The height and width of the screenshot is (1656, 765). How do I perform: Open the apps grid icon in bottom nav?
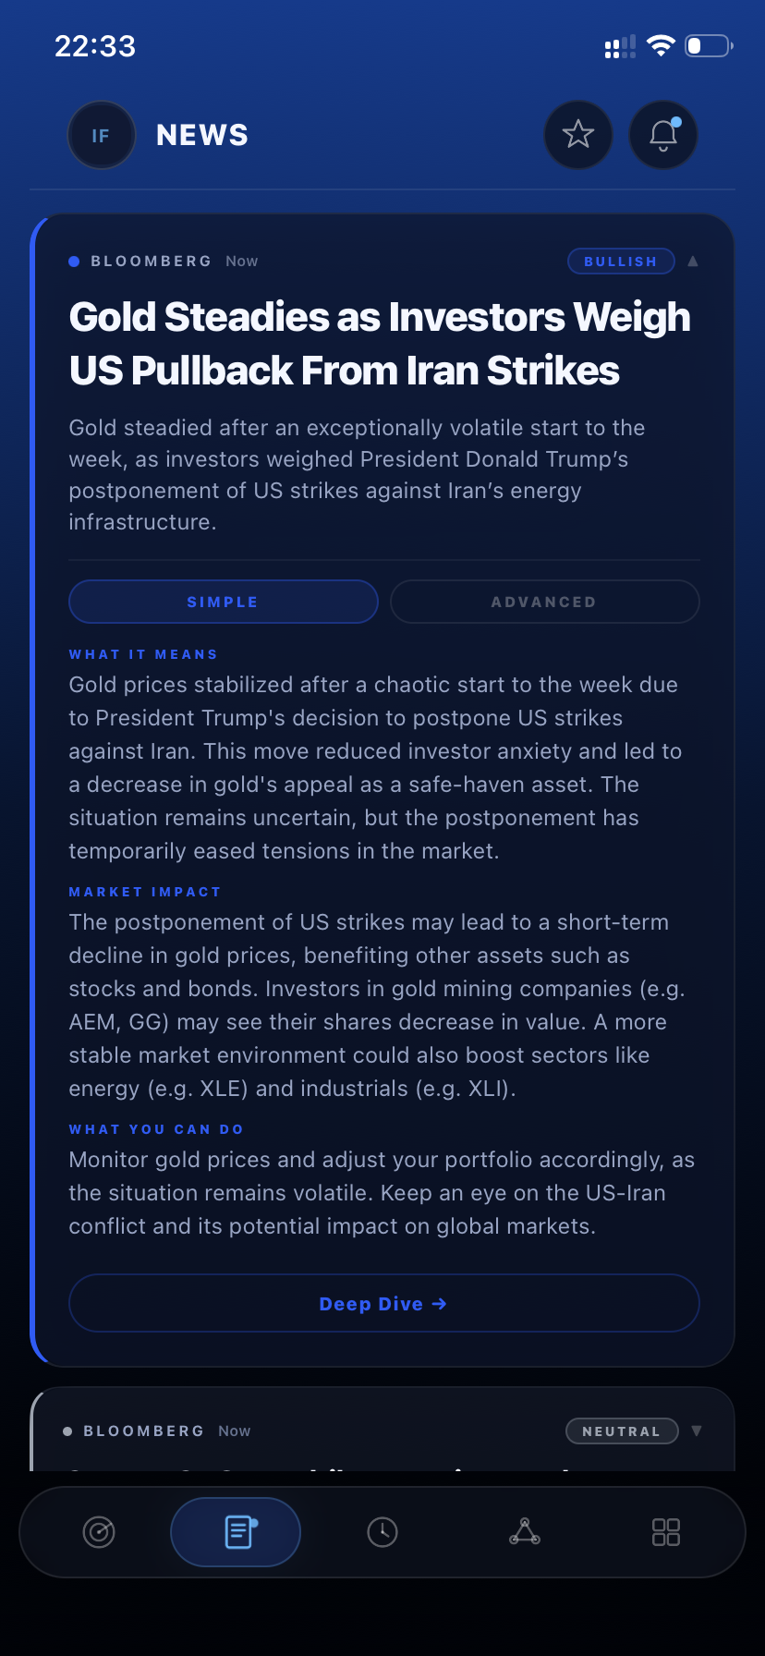[665, 1531]
